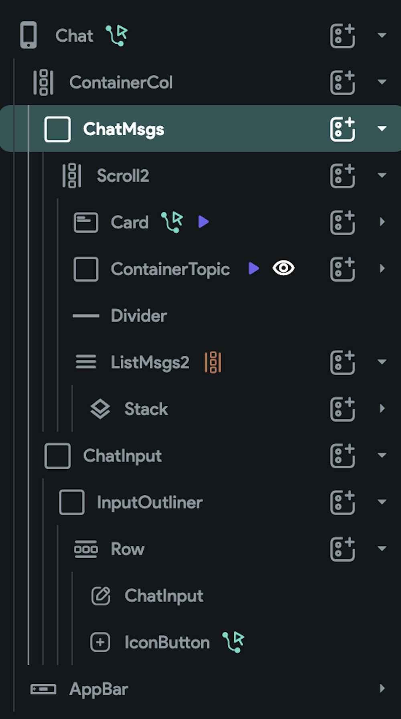This screenshot has width=401, height=719.
Task: Select the ChatInput text field widget
Action: (x=164, y=595)
